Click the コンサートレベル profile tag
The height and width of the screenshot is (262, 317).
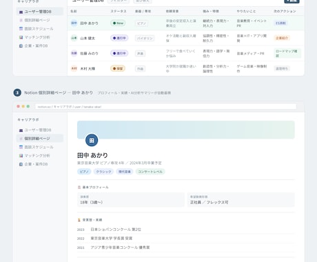[x=150, y=172]
